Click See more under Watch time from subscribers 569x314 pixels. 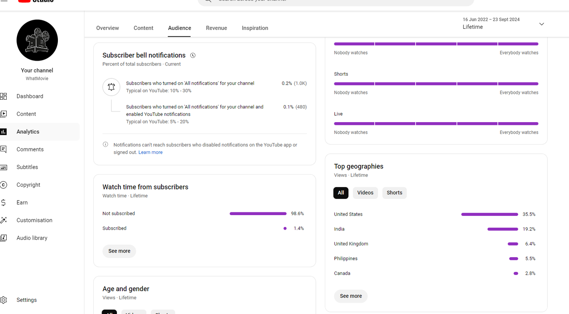pos(119,251)
